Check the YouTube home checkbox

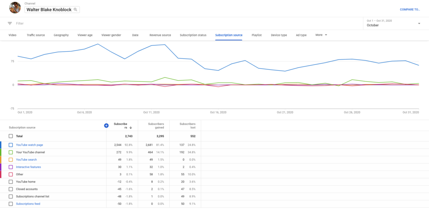coord(10,182)
